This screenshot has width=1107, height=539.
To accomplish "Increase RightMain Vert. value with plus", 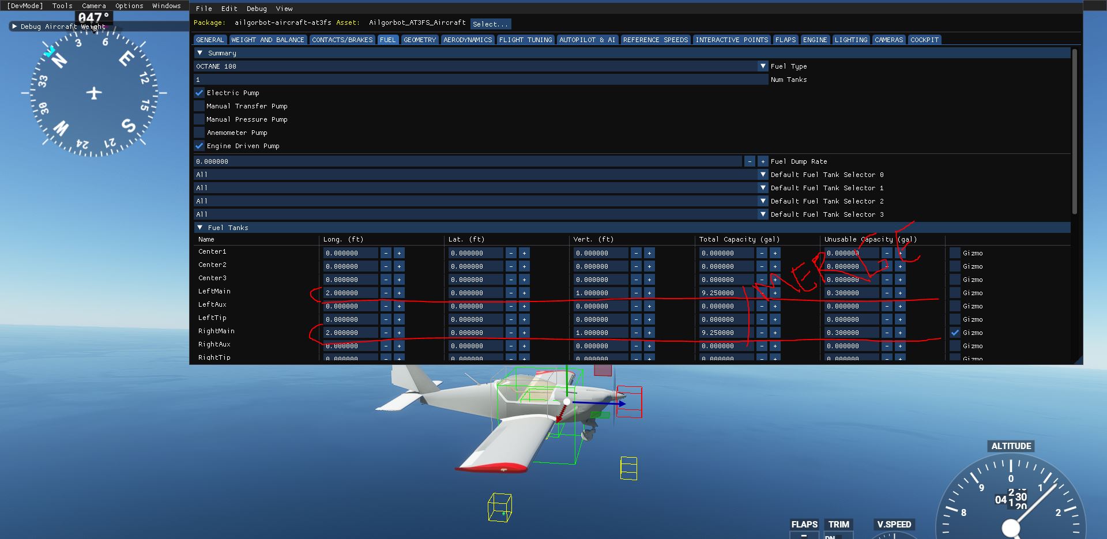I will (649, 333).
